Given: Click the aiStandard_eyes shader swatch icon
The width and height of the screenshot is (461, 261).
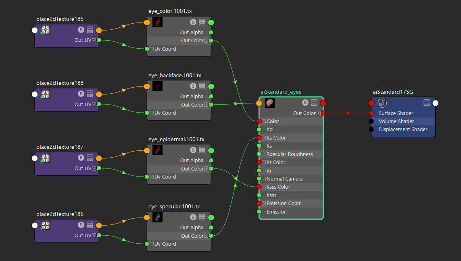Looking at the screenshot, I should click(x=270, y=103).
